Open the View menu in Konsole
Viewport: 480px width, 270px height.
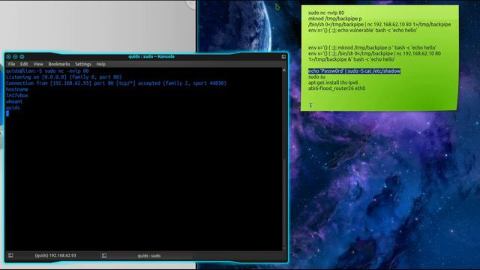[38, 64]
